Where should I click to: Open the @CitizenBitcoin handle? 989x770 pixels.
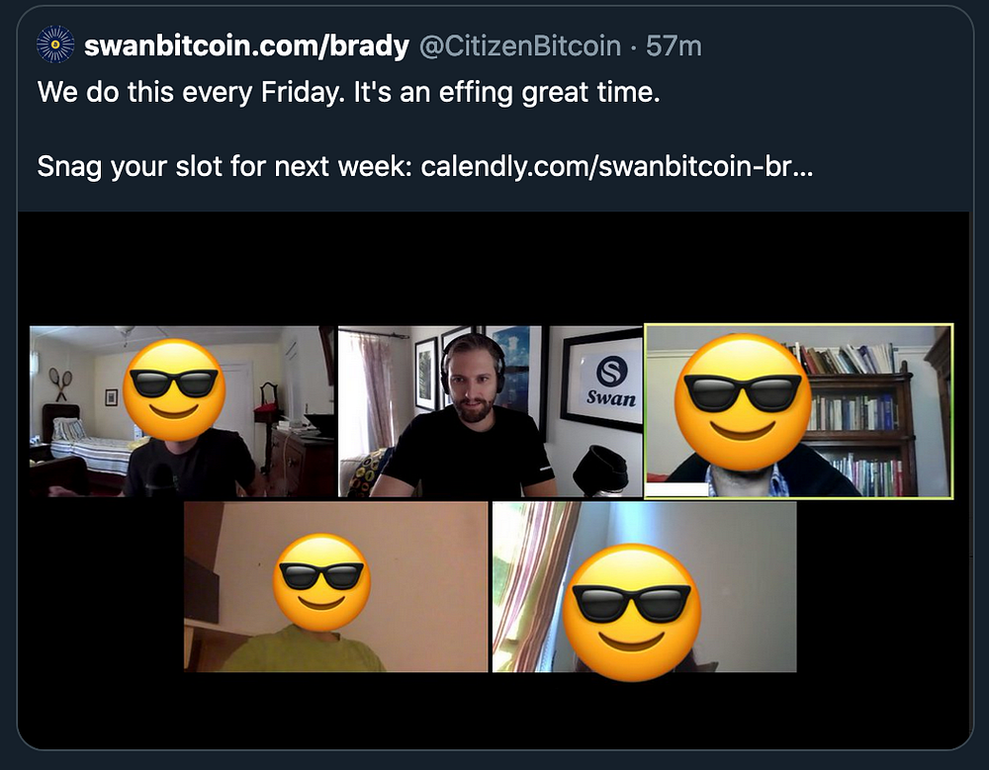point(520,46)
